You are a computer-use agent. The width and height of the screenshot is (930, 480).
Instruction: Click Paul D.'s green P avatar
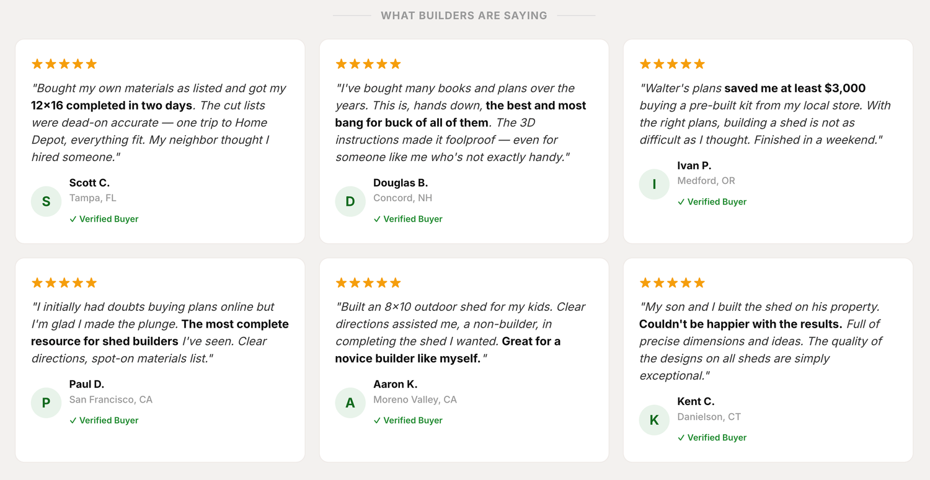pyautogui.click(x=46, y=403)
